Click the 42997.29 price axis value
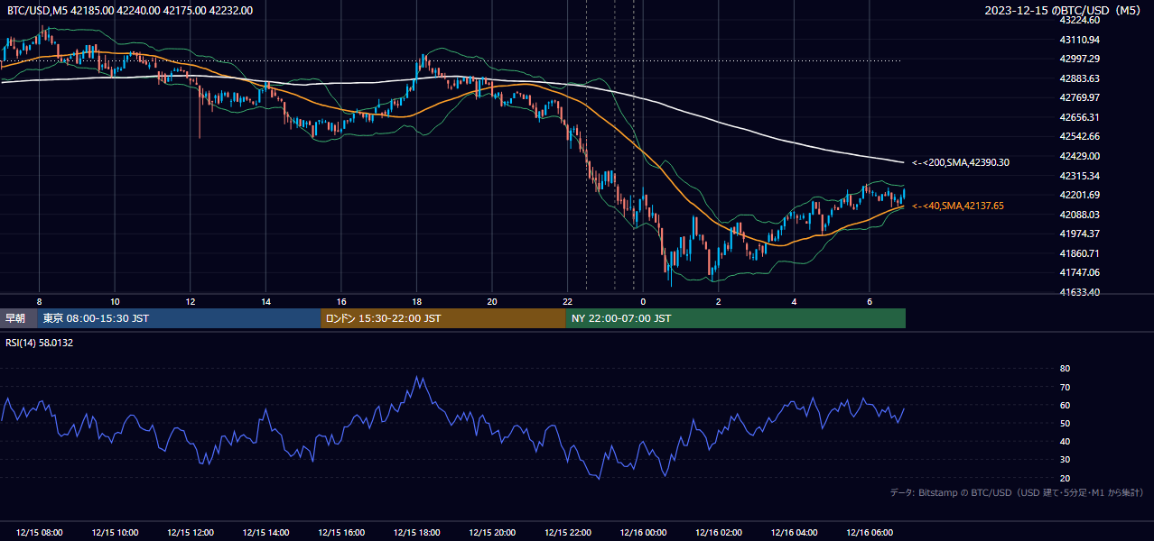This screenshot has width=1154, height=541. (1080, 59)
